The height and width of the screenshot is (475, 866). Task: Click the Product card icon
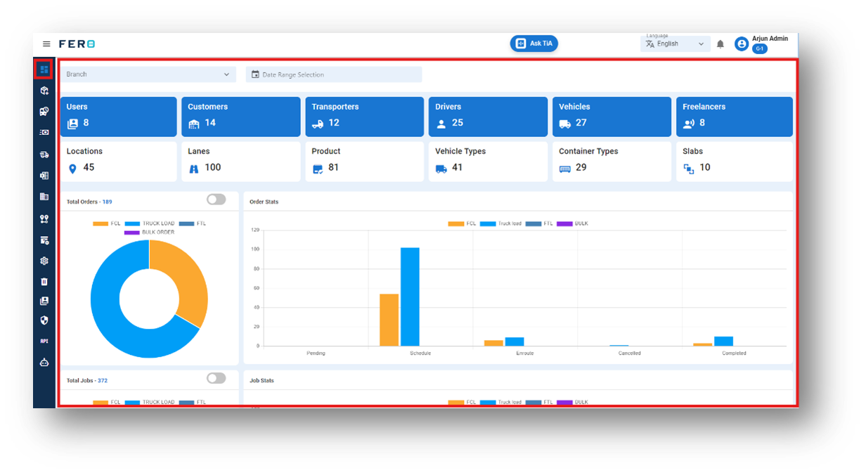(318, 169)
